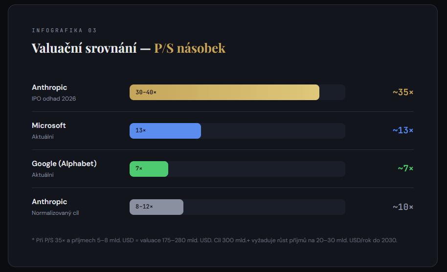This screenshot has height=272, width=447.
Task: Click the IPO odhad 2026 subtitle
Action: tap(54, 99)
